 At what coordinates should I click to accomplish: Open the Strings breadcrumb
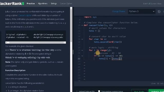(54, 4)
